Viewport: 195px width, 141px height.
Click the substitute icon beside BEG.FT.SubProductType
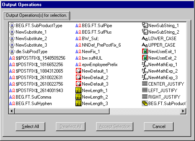[12, 26]
